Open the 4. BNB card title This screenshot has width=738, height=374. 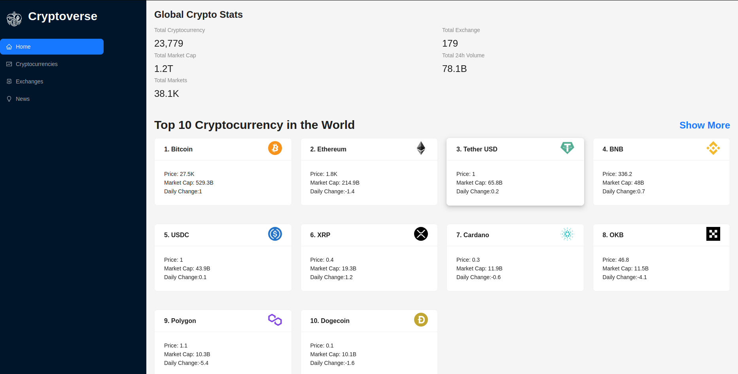(x=613, y=149)
